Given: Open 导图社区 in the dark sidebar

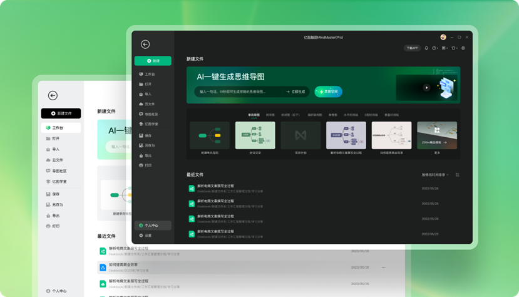Looking at the screenshot, I should pos(152,114).
